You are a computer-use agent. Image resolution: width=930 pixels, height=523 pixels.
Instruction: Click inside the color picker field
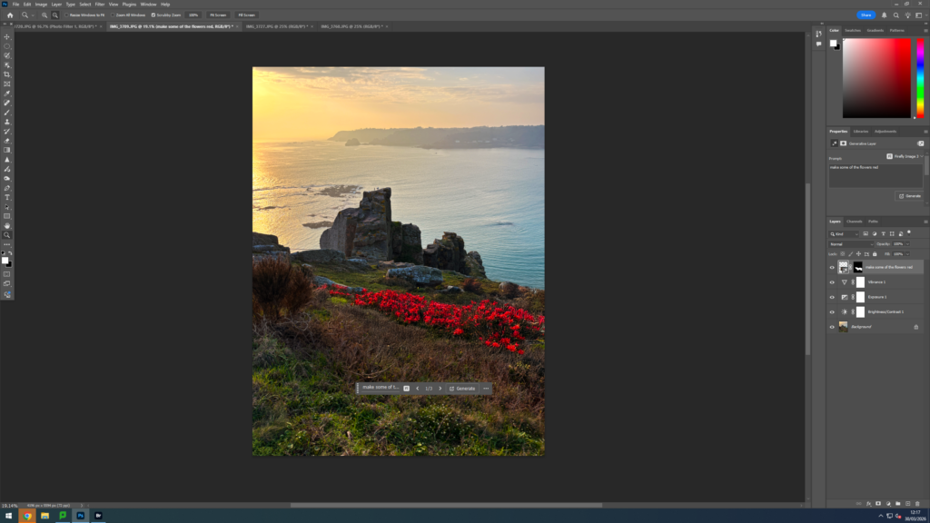click(876, 77)
